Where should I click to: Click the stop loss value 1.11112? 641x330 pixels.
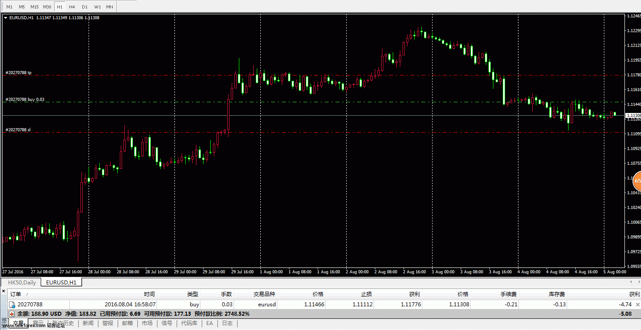pos(363,305)
